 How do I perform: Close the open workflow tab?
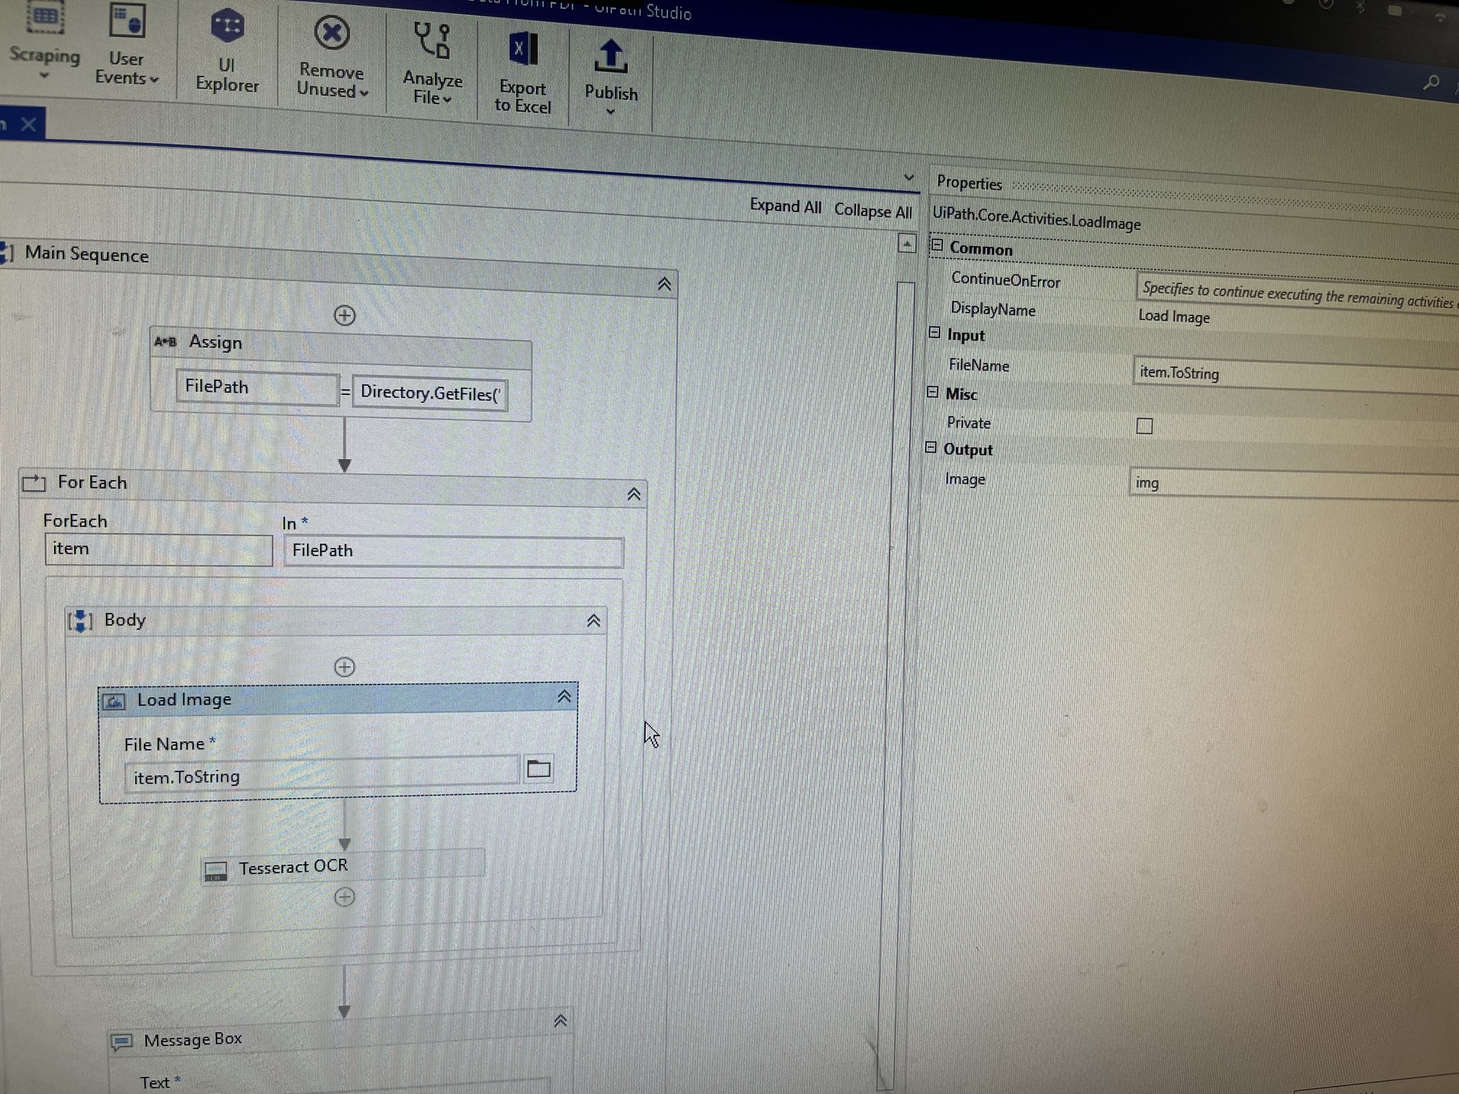[28, 124]
